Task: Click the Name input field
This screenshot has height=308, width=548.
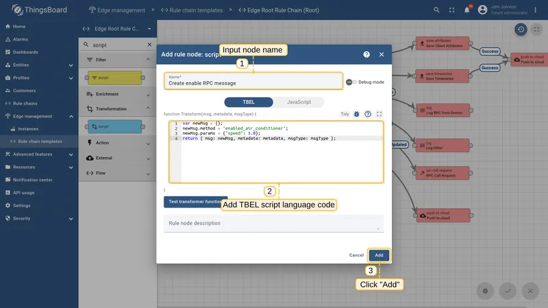Action: tap(253, 81)
